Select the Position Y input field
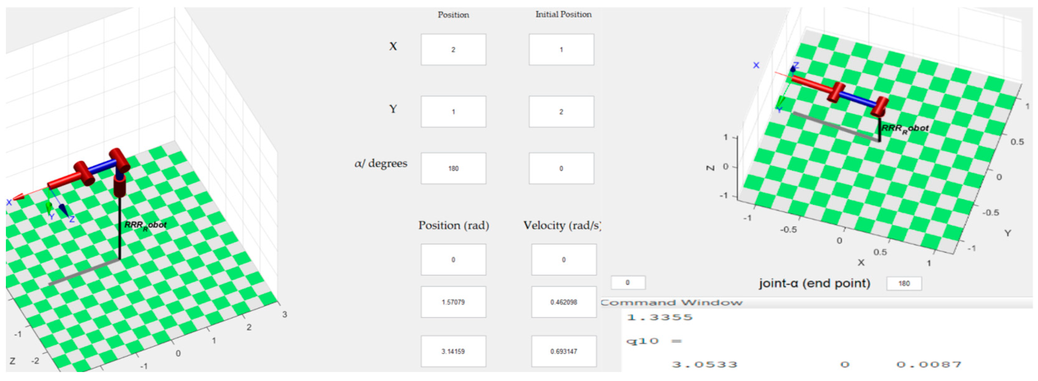This screenshot has height=381, width=1038. [453, 112]
